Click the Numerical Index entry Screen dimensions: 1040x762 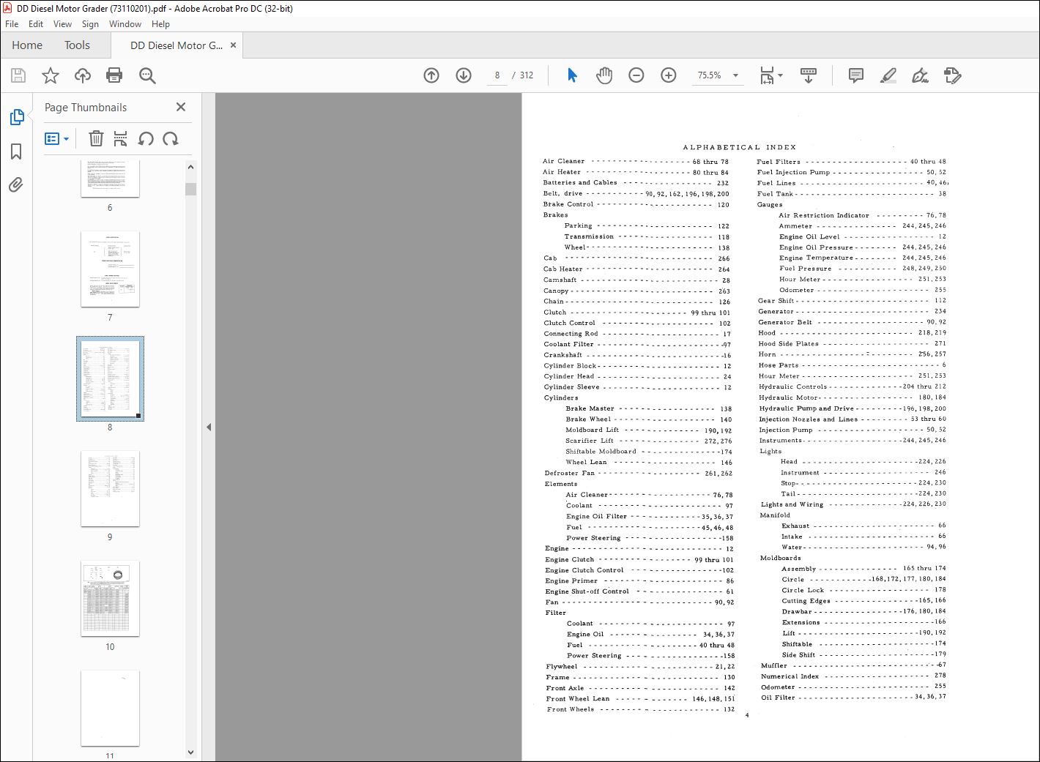(853, 676)
